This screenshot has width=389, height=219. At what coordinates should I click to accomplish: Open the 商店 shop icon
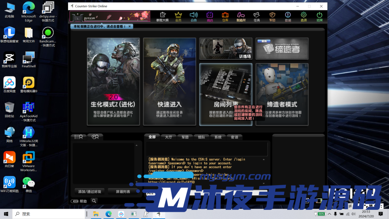pos(210,16)
